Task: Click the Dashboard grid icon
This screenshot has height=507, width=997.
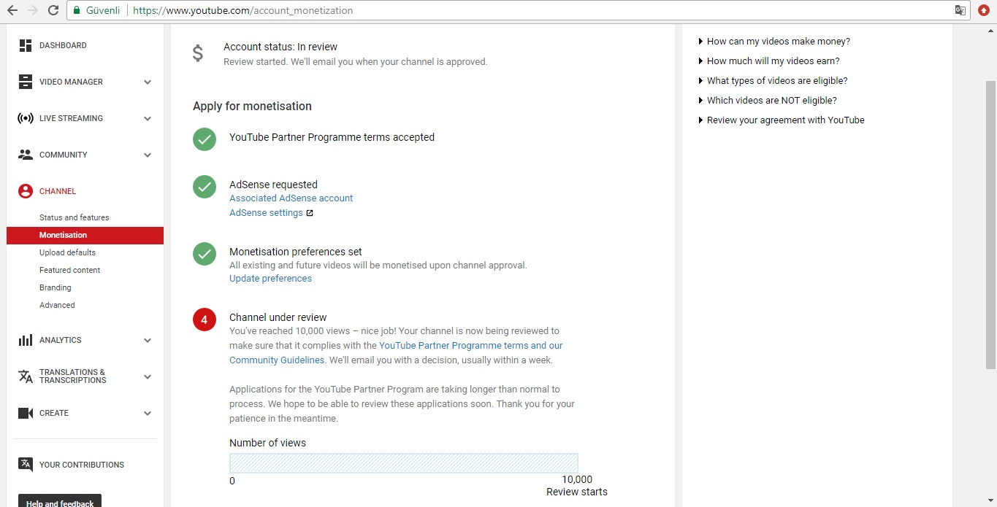Action: [x=26, y=45]
